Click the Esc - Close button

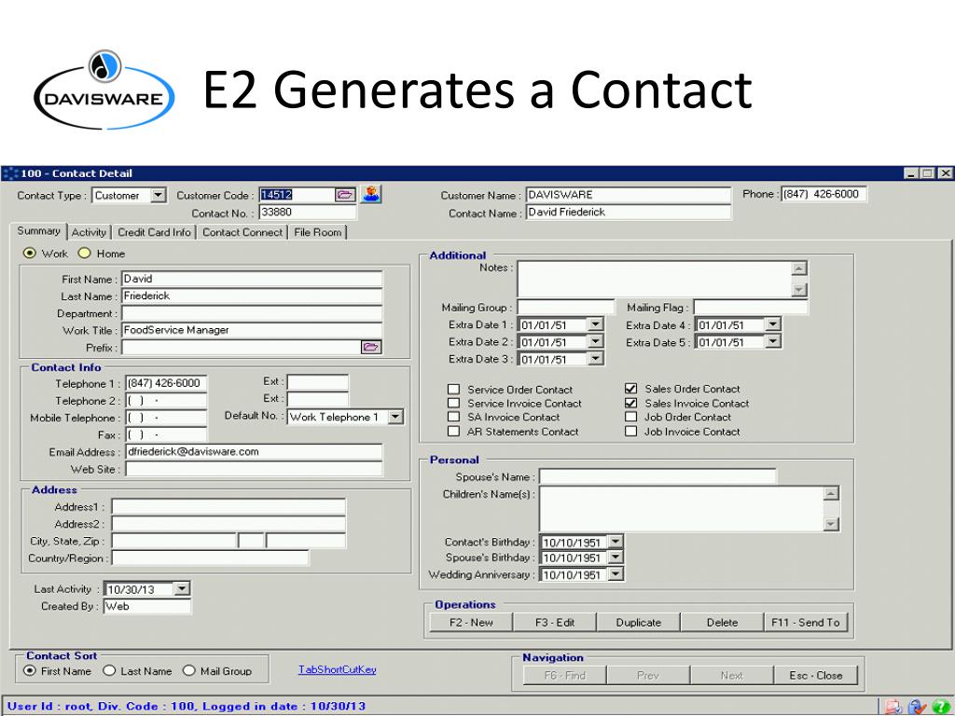coord(815,675)
